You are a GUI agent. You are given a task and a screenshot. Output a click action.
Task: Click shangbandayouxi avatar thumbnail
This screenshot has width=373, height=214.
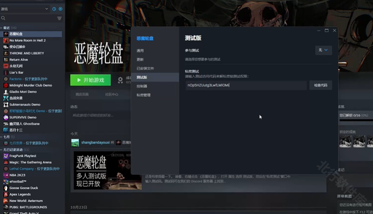click(75, 143)
